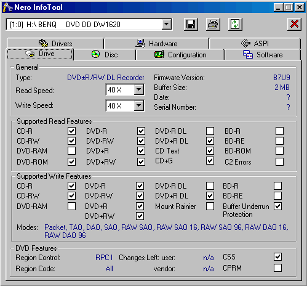
Task: Toggle DVD-ROM read feature checkbox
Action: point(71,161)
